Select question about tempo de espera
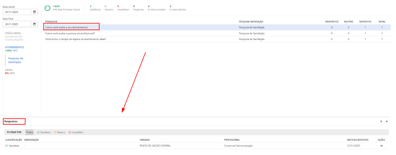The image size is (396, 155). pos(75,39)
